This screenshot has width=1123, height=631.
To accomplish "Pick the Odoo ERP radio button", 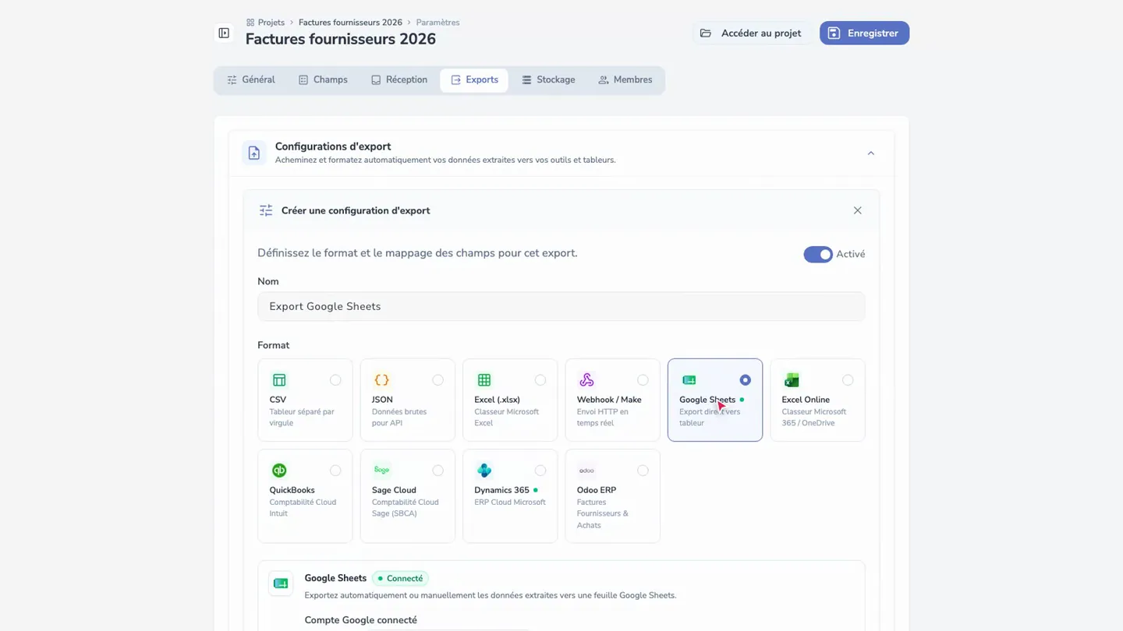I will pos(643,471).
